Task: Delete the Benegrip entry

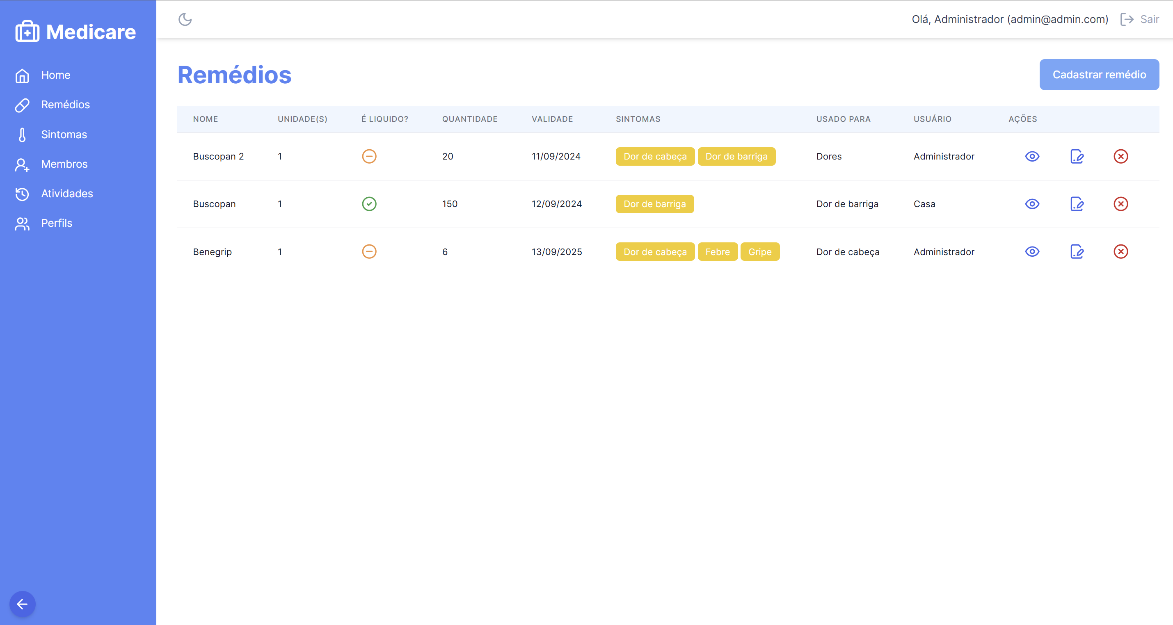Action: [x=1120, y=252]
